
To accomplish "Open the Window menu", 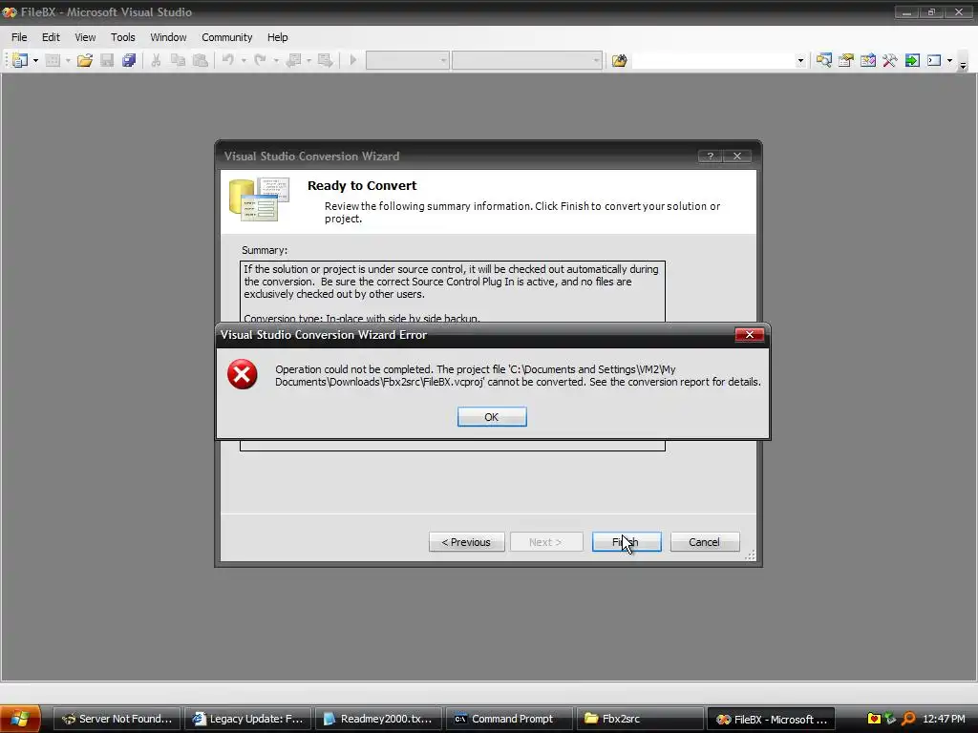I will coord(168,37).
